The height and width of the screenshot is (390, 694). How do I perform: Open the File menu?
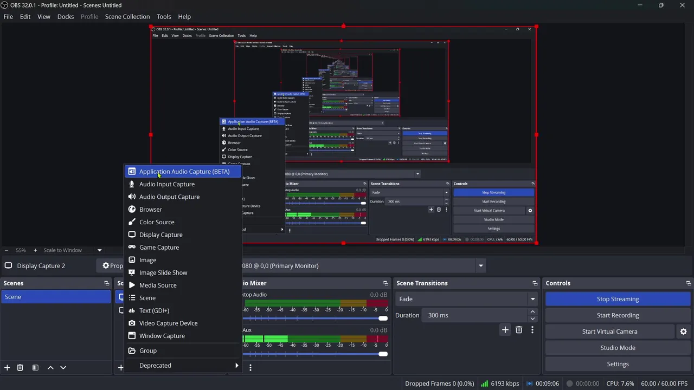[8, 17]
